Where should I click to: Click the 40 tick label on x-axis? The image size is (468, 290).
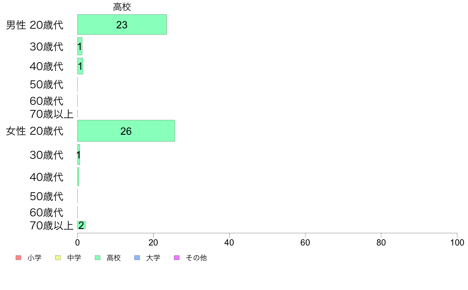[229, 242]
